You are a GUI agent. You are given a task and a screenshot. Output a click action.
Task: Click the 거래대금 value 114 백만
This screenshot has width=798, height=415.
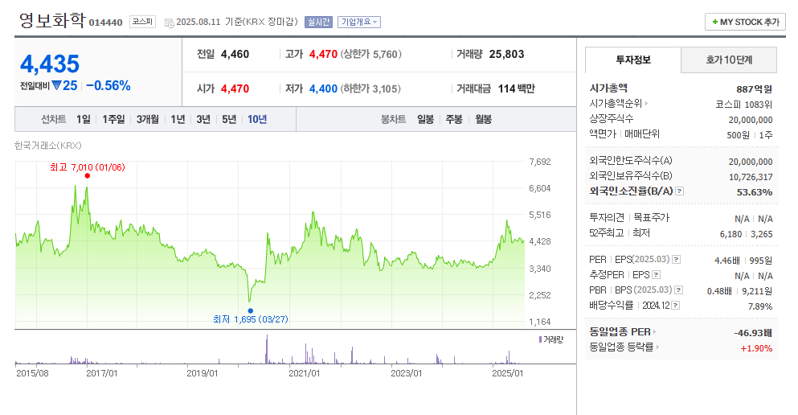516,88
